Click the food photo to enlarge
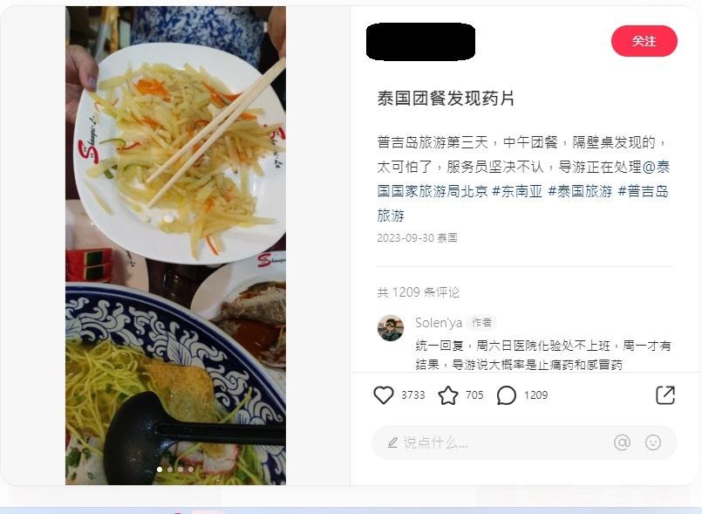 pyautogui.click(x=175, y=245)
